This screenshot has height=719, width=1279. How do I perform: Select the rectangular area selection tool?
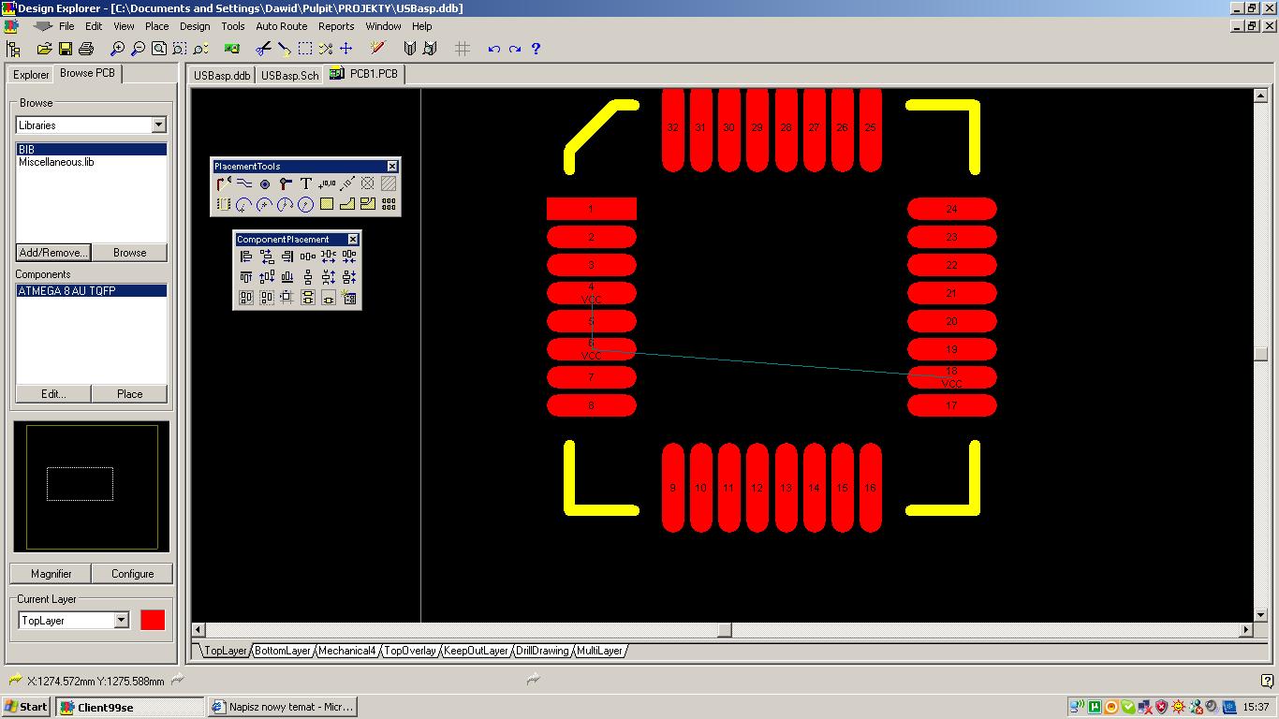304,49
